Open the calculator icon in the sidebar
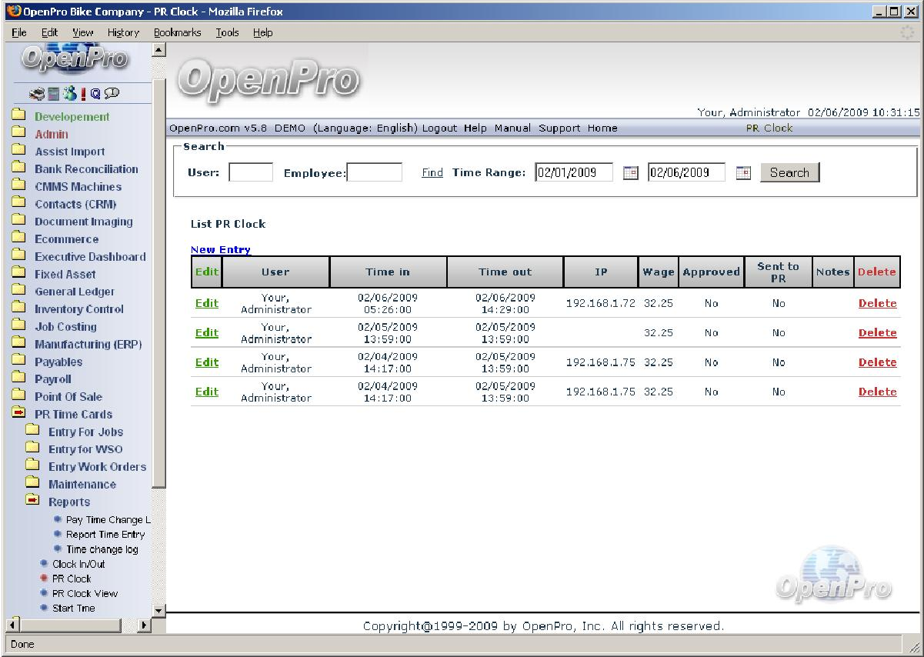 [x=53, y=94]
